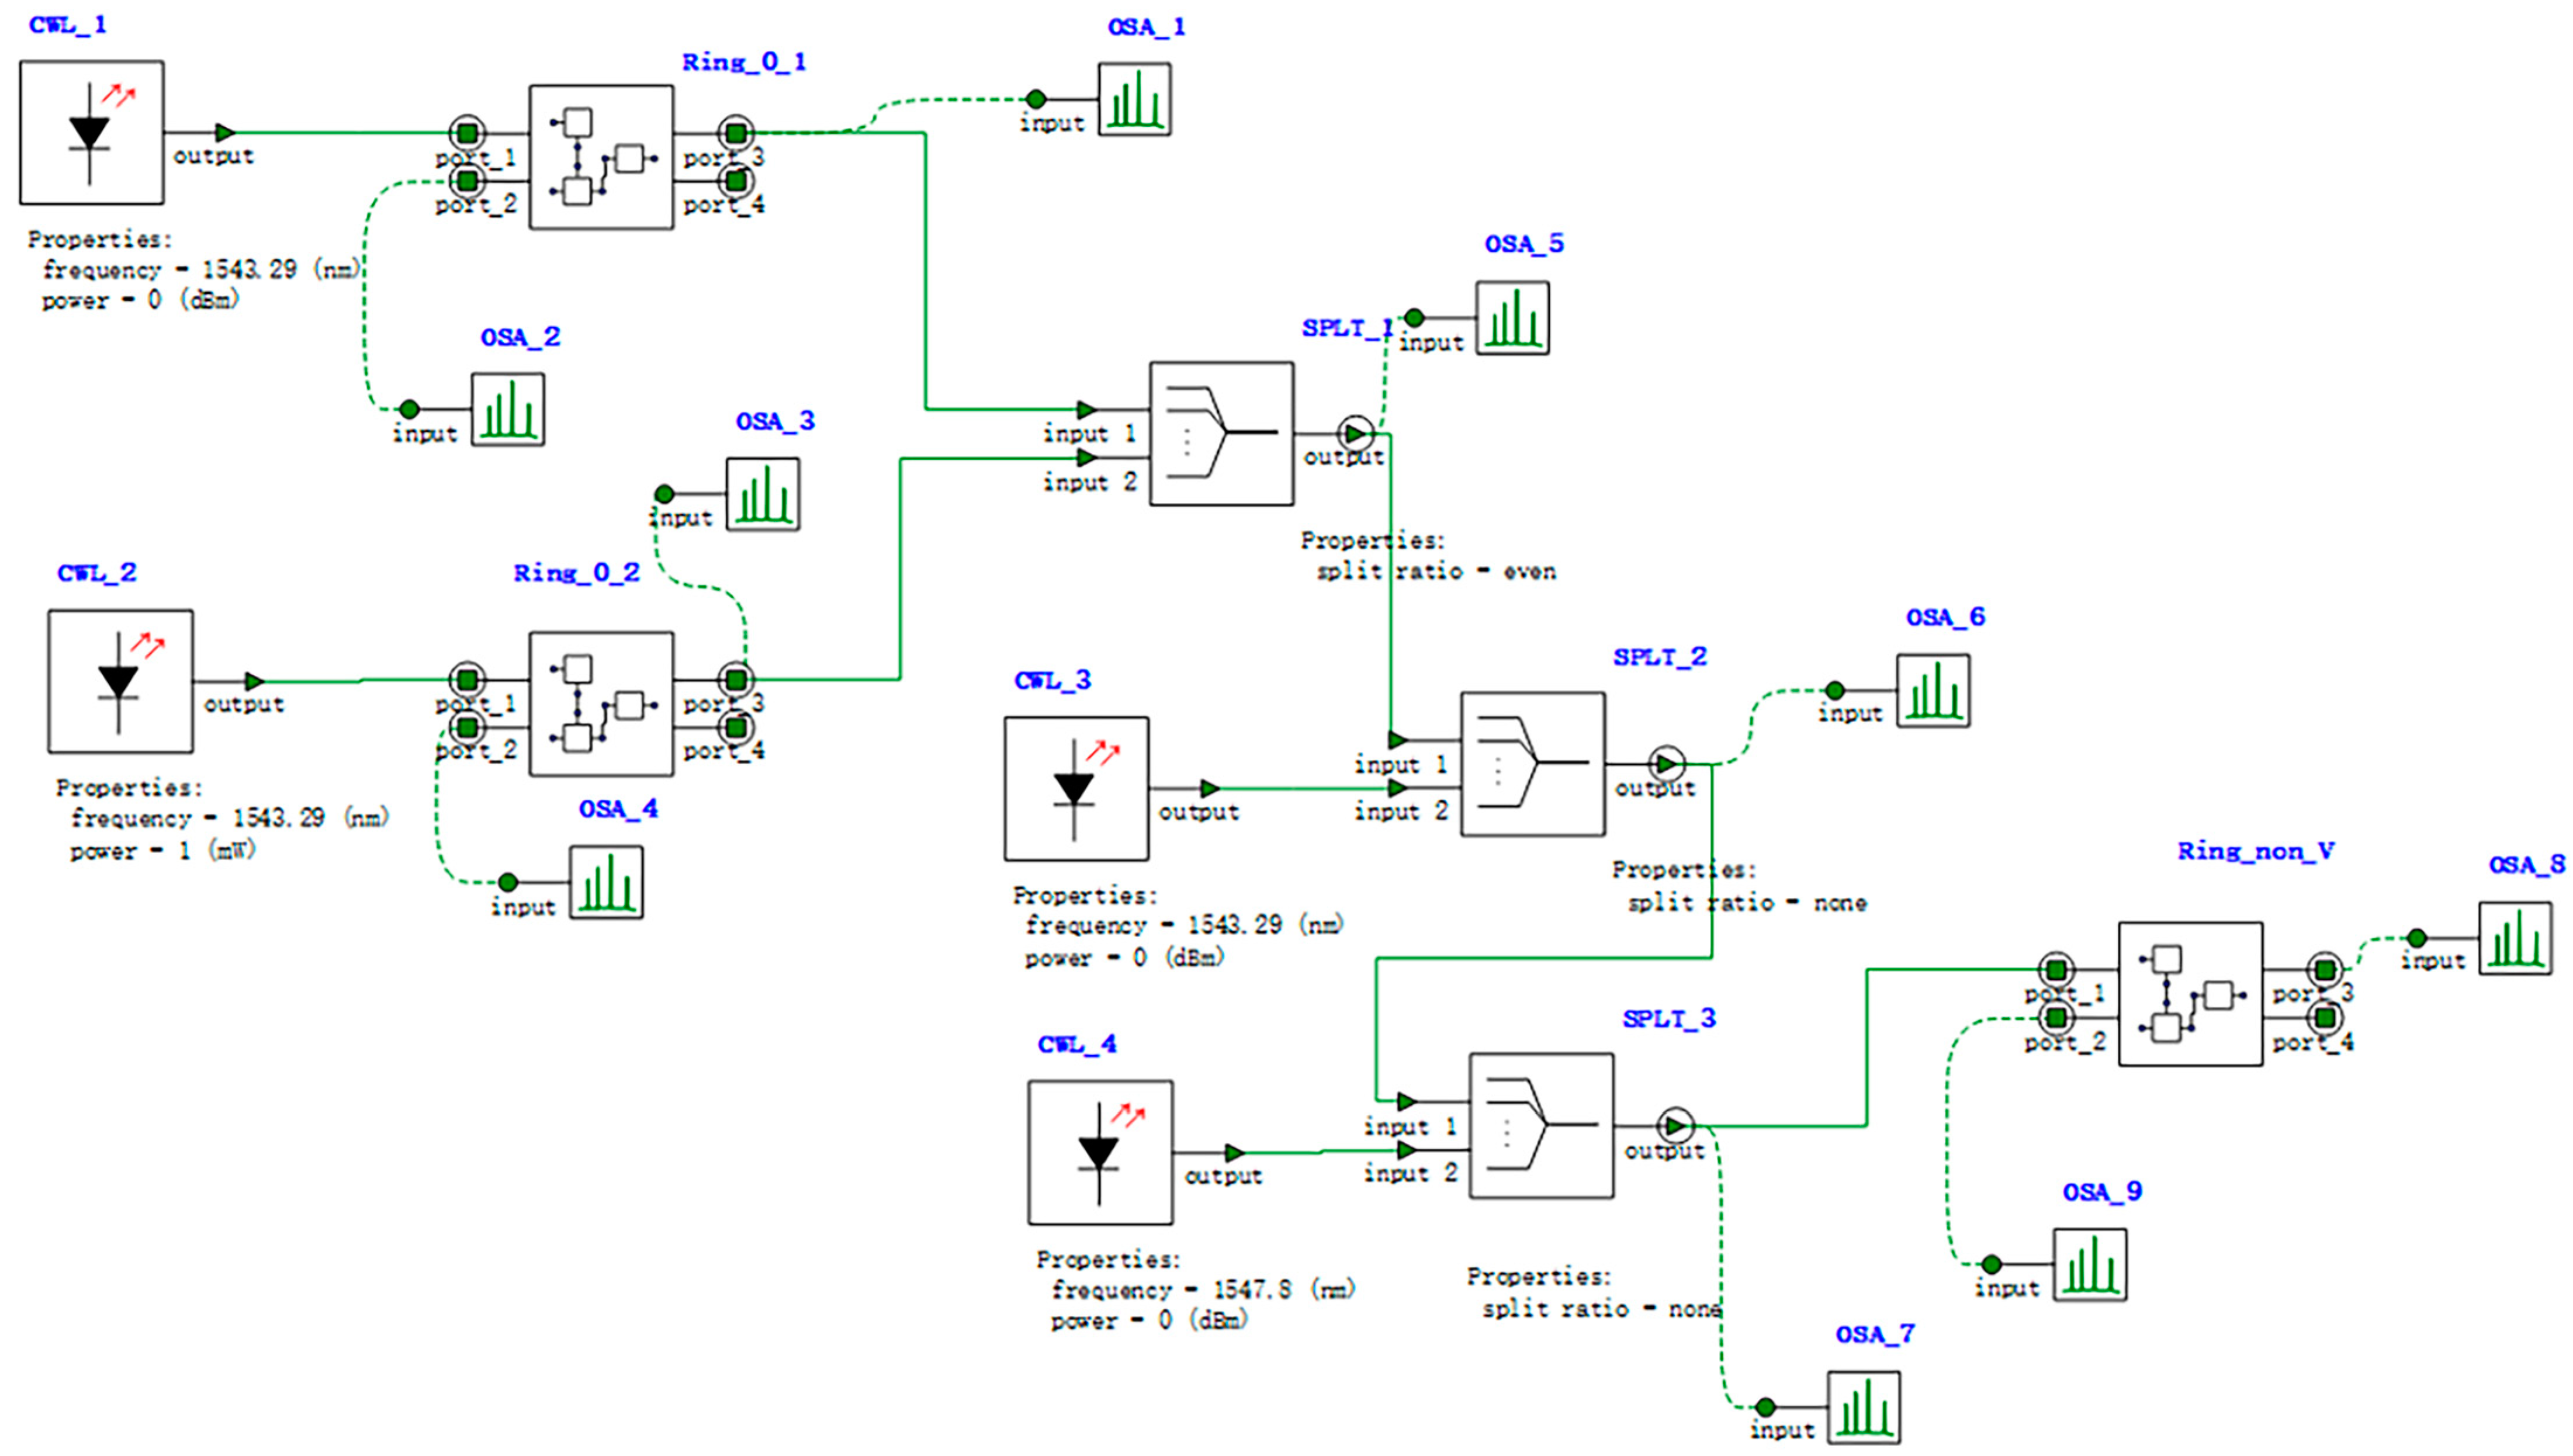2573x1456 pixels.
Task: Select the CWL_2 laser source block
Action: point(120,681)
